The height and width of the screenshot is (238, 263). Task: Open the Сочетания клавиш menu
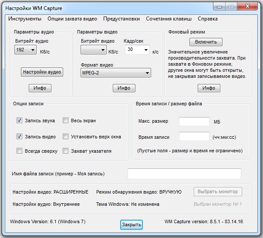pyautogui.click(x=169, y=19)
